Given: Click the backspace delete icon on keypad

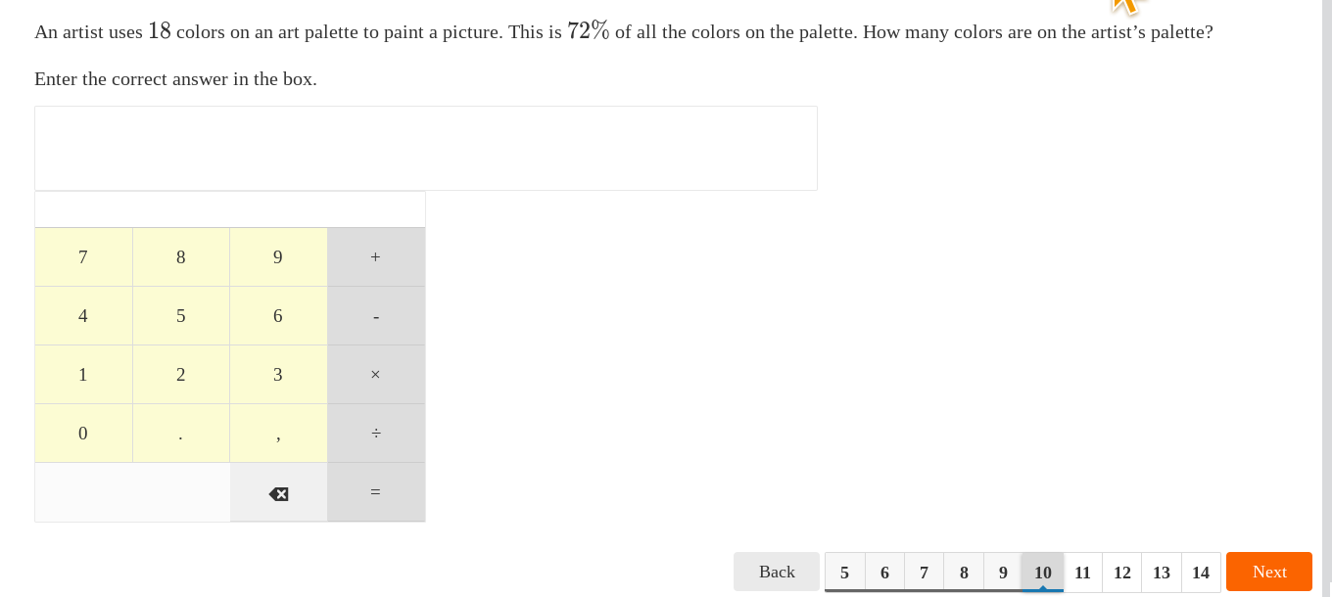Looking at the screenshot, I should tap(278, 492).
